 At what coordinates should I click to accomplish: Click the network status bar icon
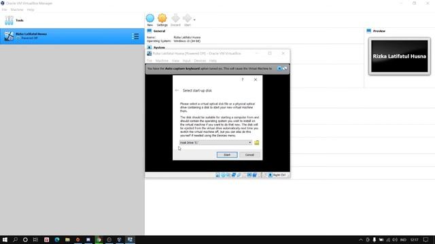point(234,175)
